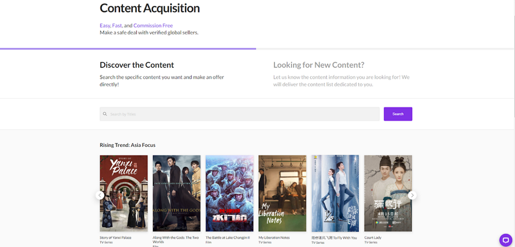Click Along With the Gods: The Two Worlds title
This screenshot has width=515, height=247.
tap(176, 239)
